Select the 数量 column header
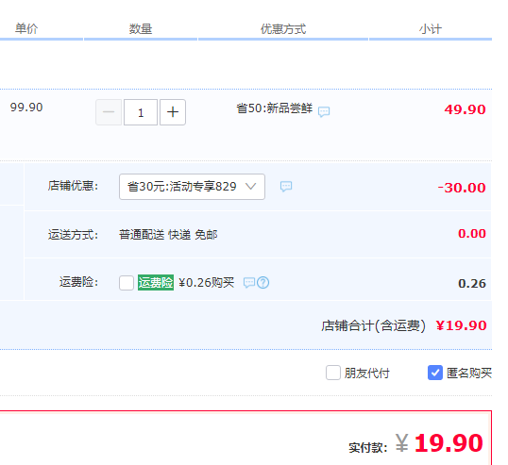This screenshot has width=508, height=465. 141,29
